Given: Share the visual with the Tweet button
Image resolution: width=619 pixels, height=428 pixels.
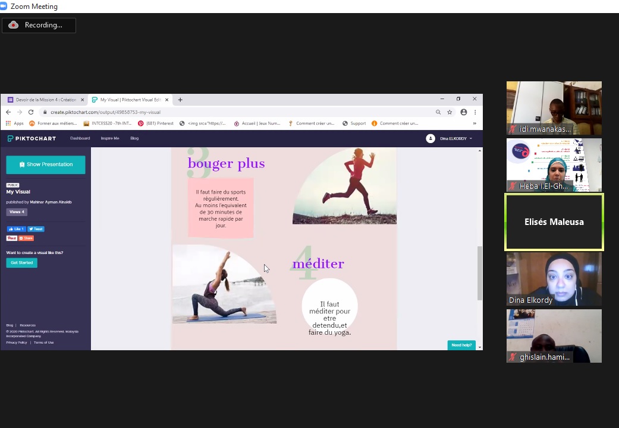Looking at the screenshot, I should (x=36, y=229).
